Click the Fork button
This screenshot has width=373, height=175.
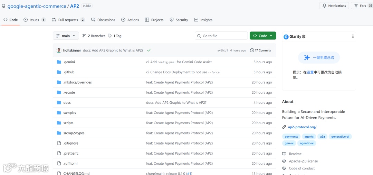point(362,6)
